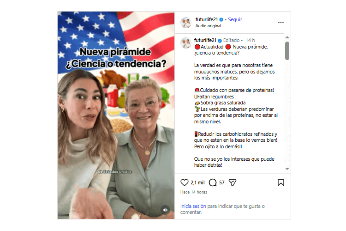346x231 pixels.
Task: Open the futurlife21 username in the caption
Action: (x=205, y=40)
